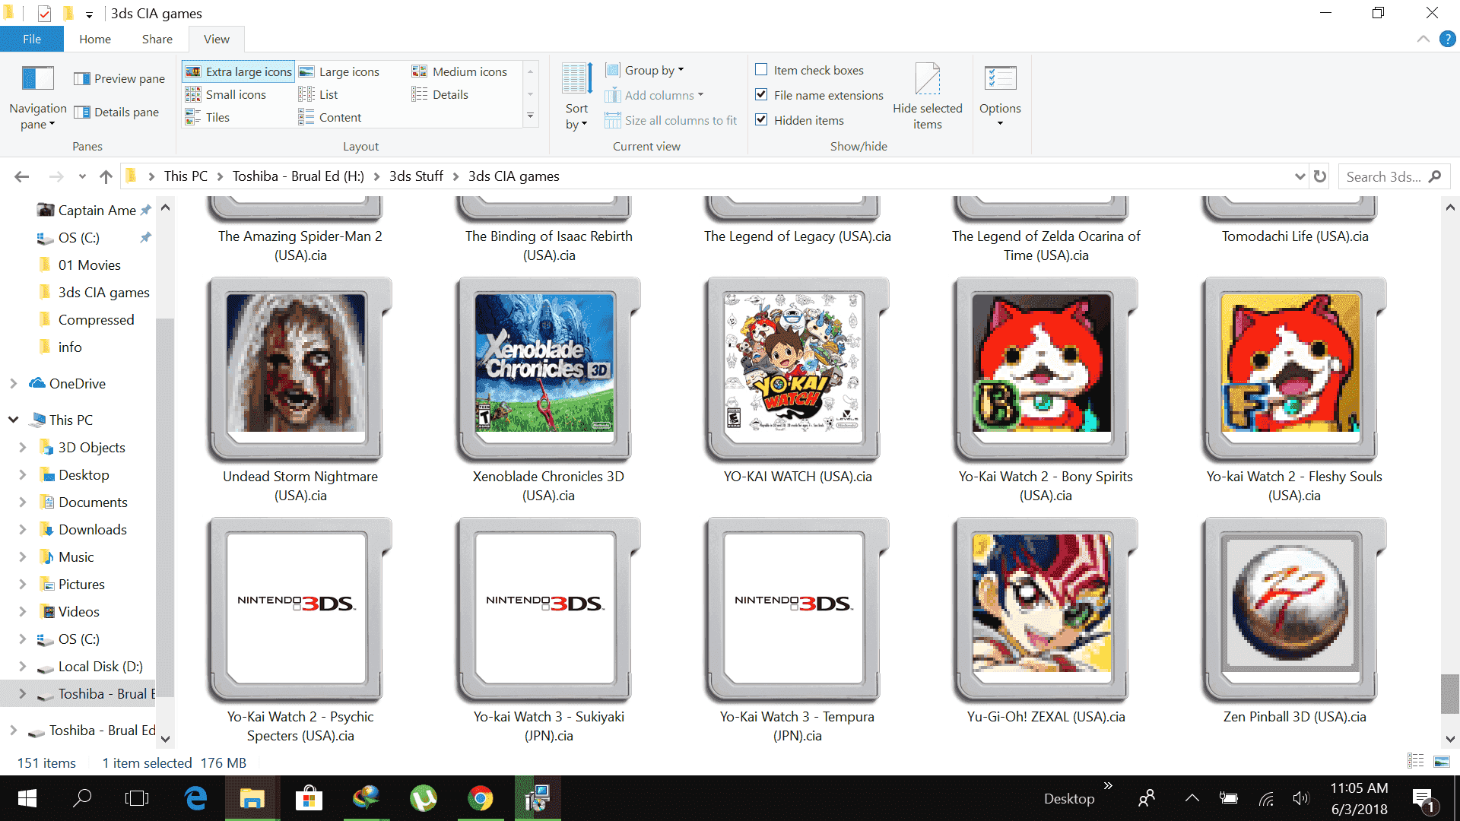Launch uTorrent from taskbar
Screen dimensions: 1460x821
pos(424,798)
